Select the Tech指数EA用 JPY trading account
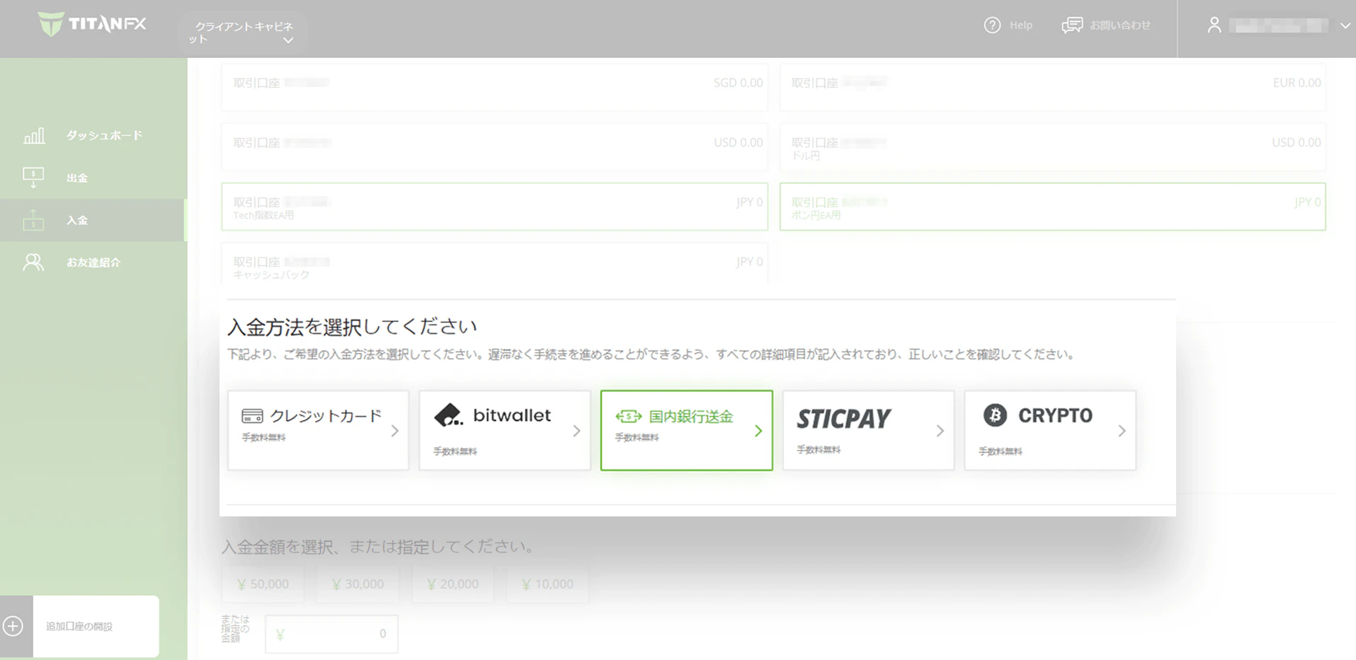1356x660 pixels. 494,207
